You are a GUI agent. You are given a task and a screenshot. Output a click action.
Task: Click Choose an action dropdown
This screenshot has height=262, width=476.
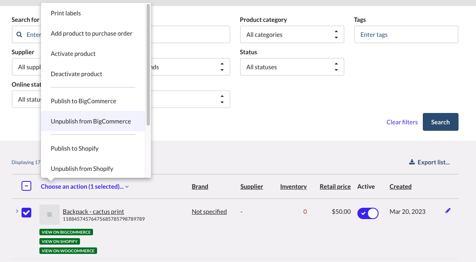[x=85, y=187]
